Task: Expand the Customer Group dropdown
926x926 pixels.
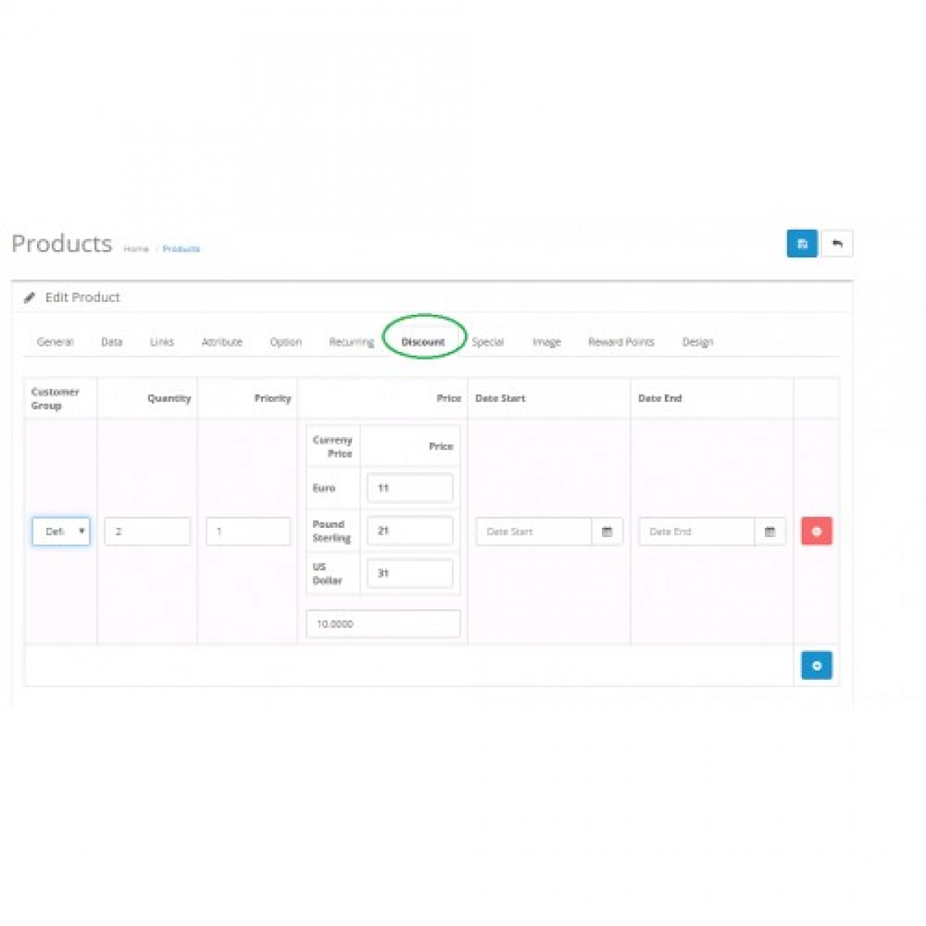Action: 61,531
